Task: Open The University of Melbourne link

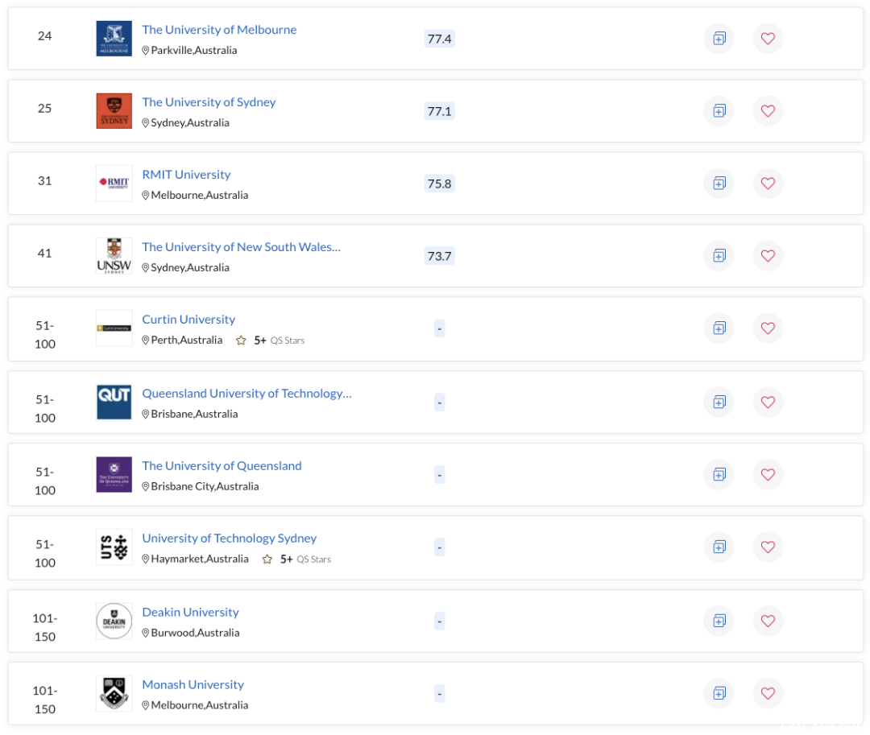Action: point(219,29)
